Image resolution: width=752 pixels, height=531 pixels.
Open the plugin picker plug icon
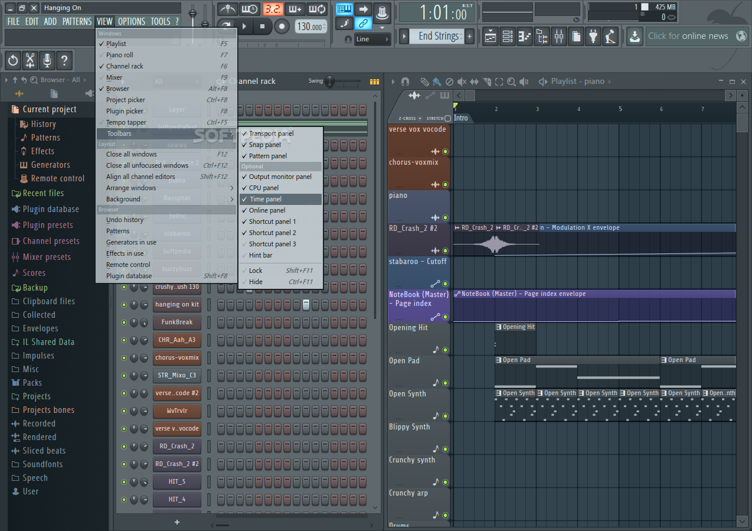coord(593,37)
